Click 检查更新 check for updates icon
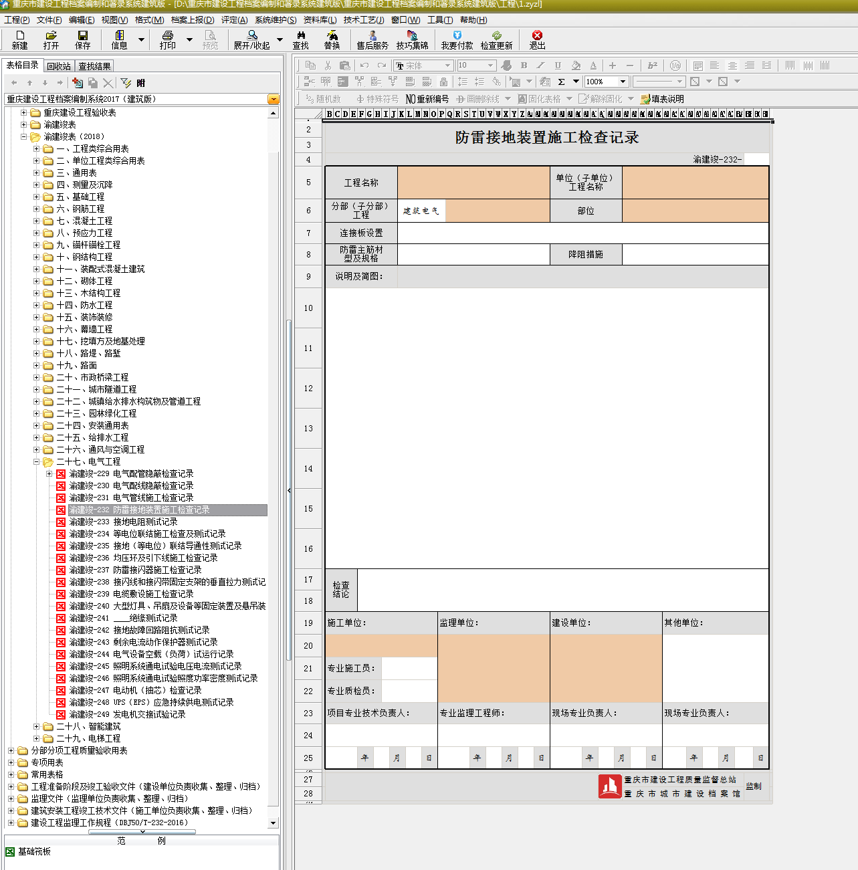The image size is (858, 870). (496, 40)
